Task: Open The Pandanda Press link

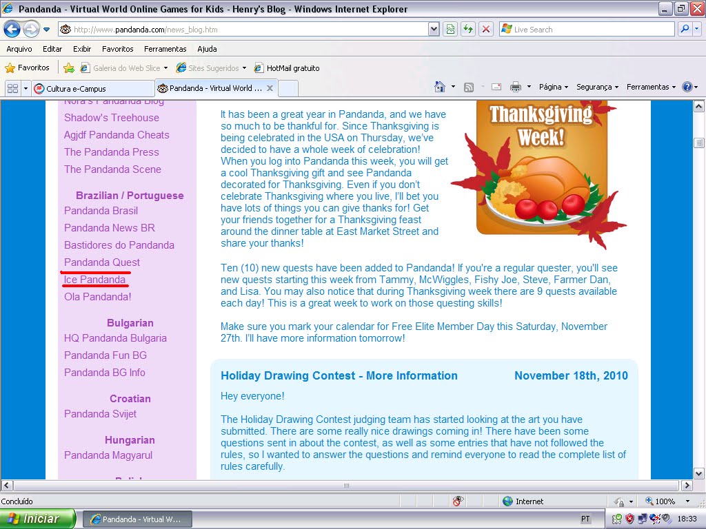Action: tap(112, 152)
